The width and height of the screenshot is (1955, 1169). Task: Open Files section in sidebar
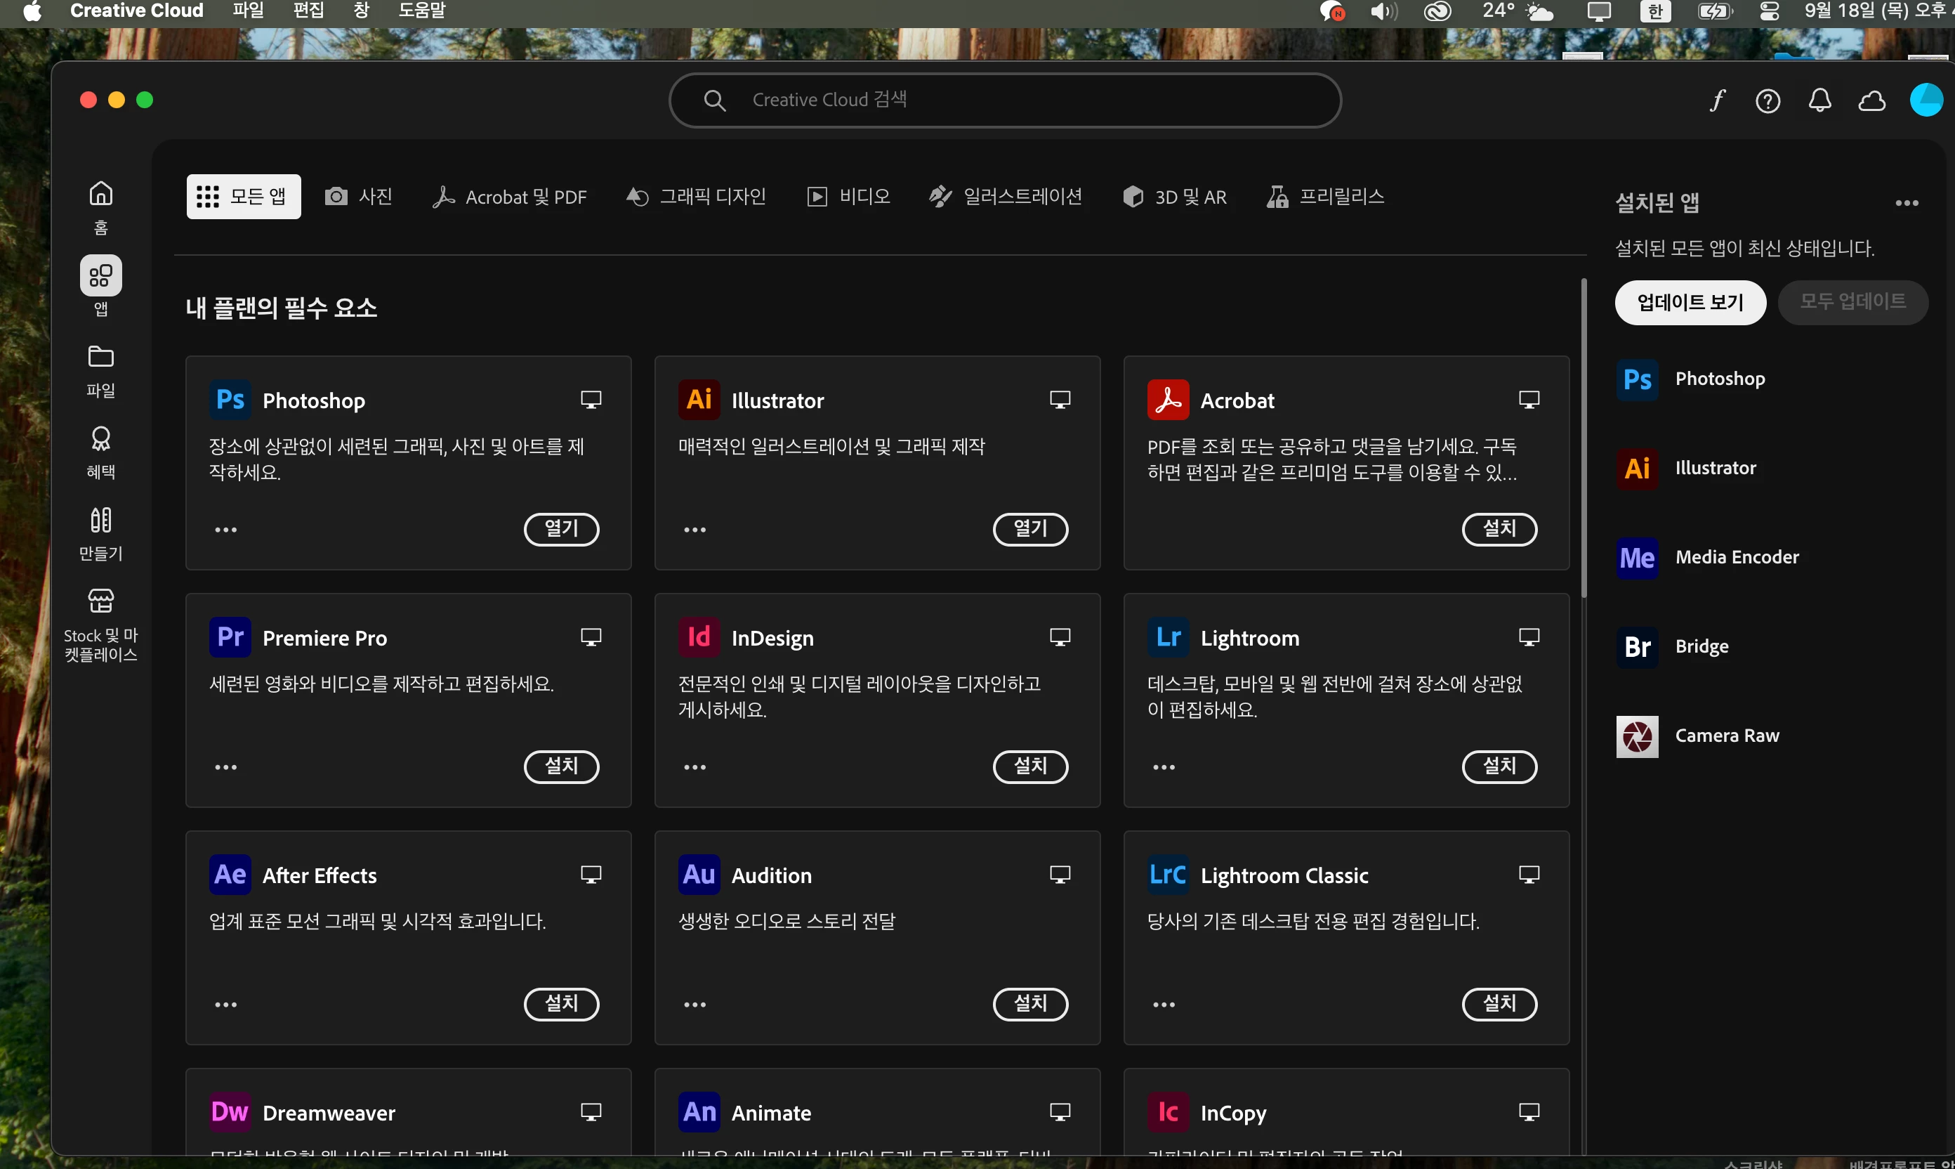point(101,370)
